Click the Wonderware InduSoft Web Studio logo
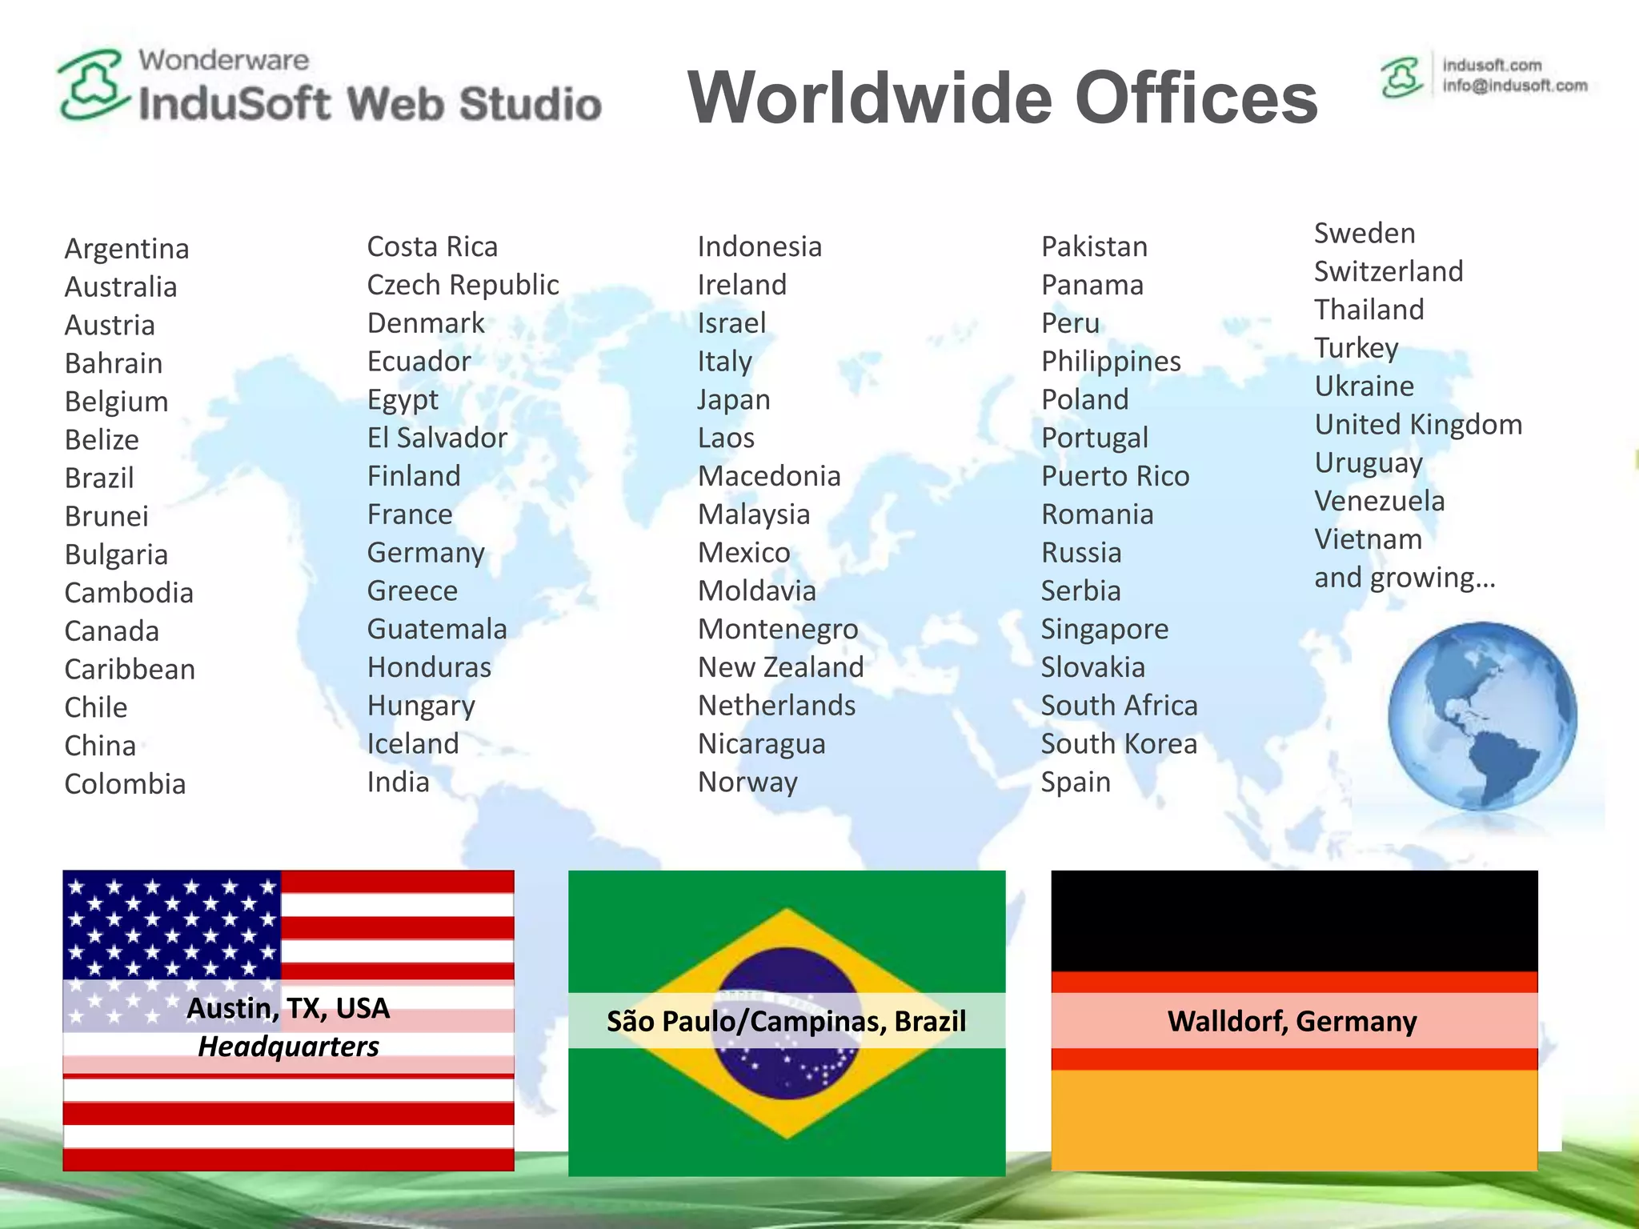Screen dimensions: 1639x1229 pyautogui.click(x=329, y=86)
